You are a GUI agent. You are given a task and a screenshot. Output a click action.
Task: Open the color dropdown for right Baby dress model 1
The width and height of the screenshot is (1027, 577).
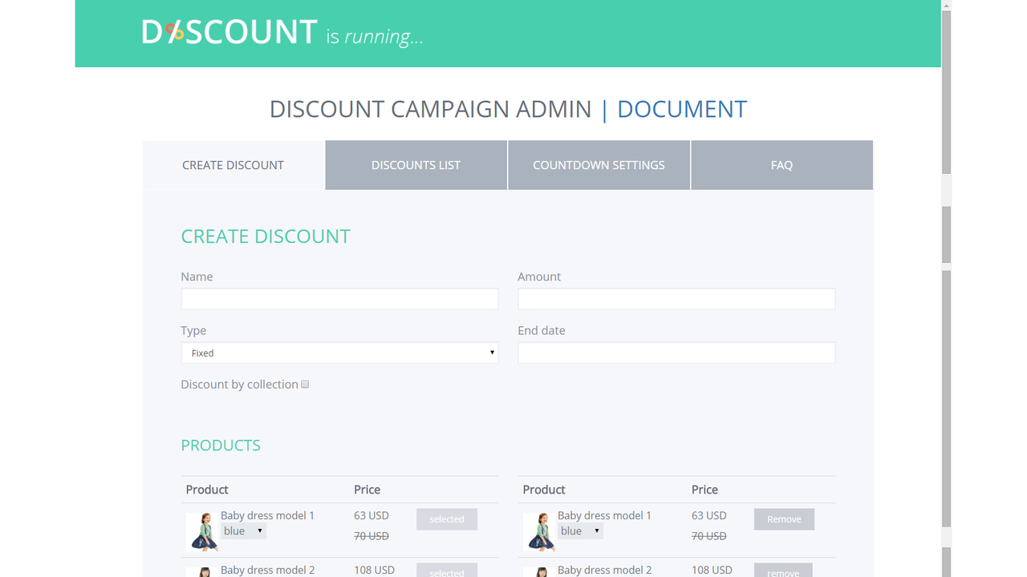[580, 531]
